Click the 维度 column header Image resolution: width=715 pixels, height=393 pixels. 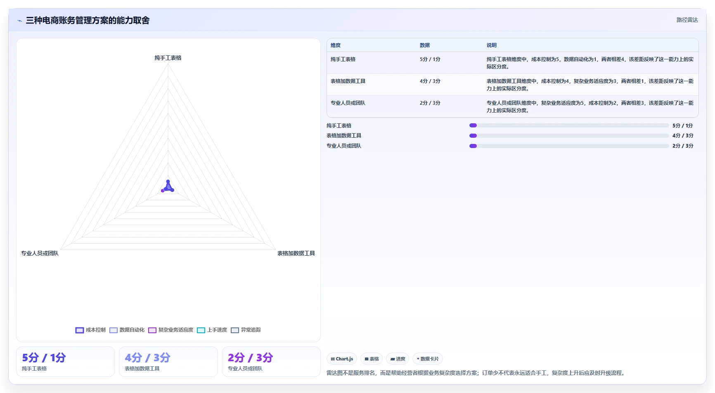point(336,45)
